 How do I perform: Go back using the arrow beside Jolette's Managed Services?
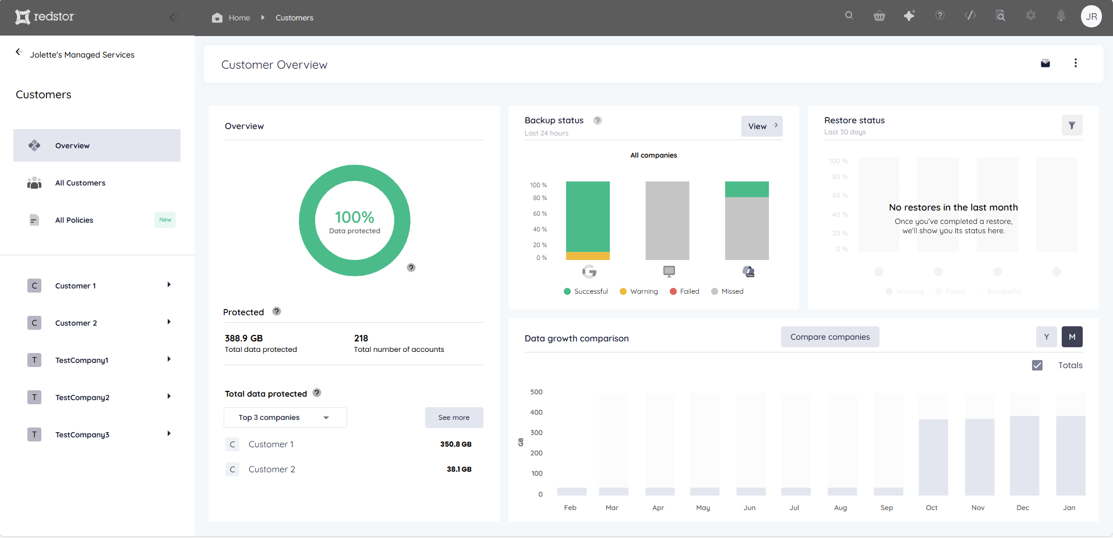click(19, 52)
